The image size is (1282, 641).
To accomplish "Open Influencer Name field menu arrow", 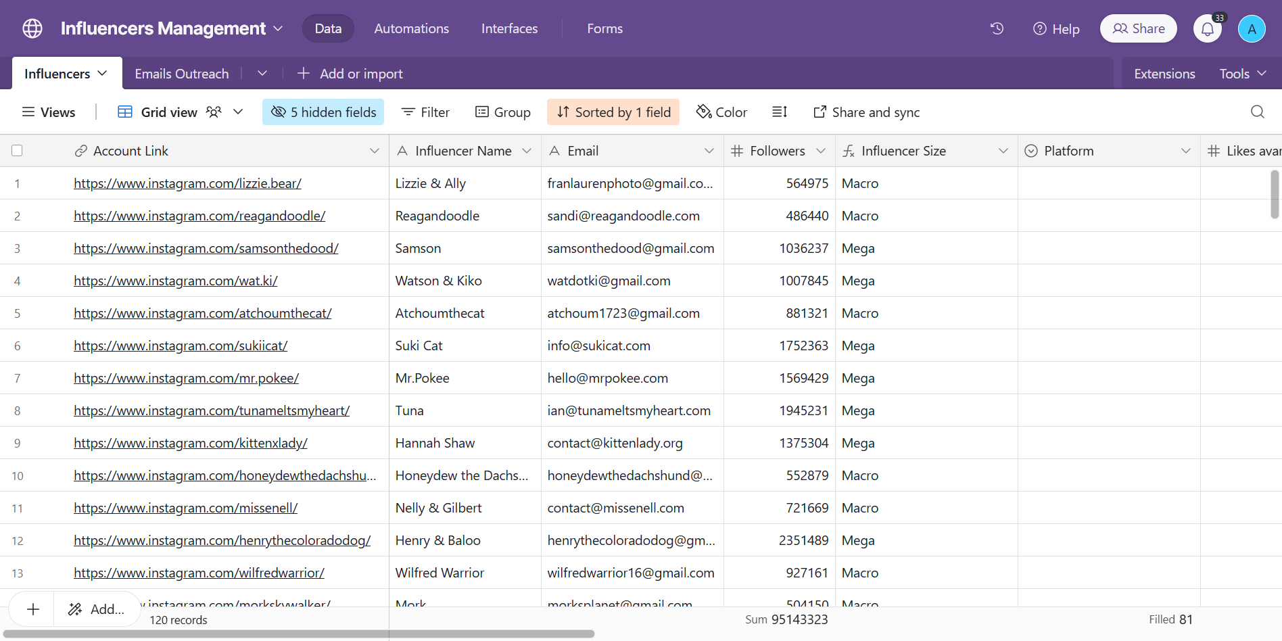I will (x=527, y=151).
